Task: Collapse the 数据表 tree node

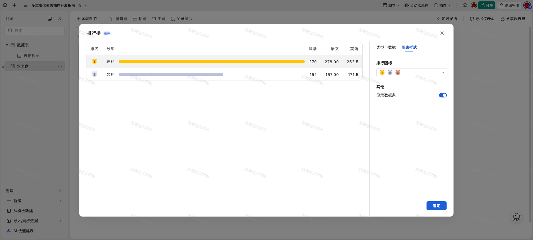Action: click(7, 45)
